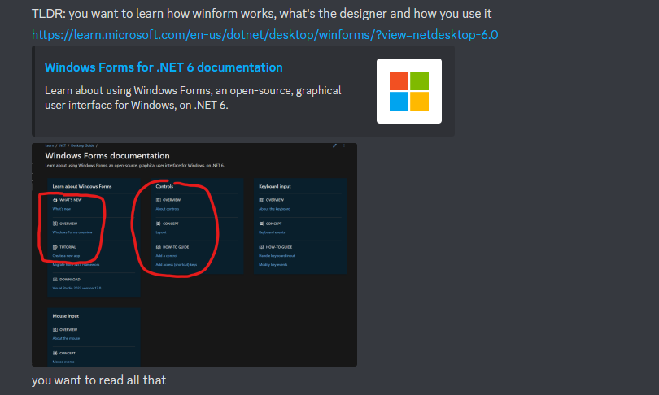This screenshot has width=659, height=395.
Task: Click the Mouse input OVERVIEW icon
Action: click(55, 329)
